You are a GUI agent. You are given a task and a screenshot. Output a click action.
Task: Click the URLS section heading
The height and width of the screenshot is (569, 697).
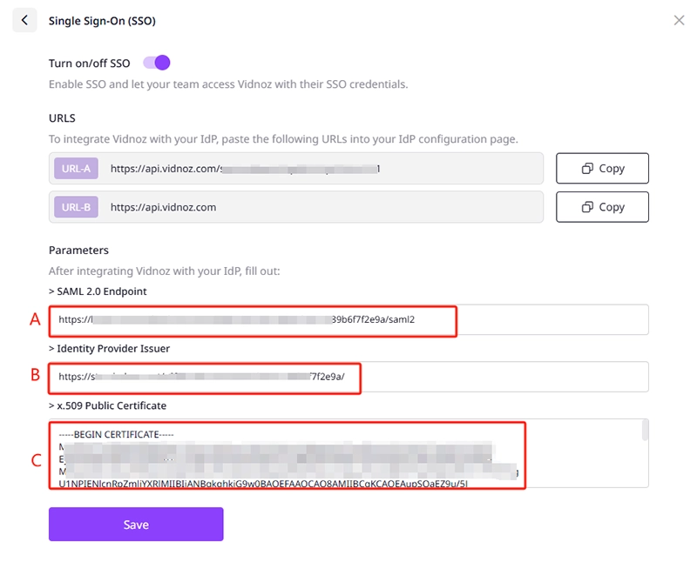62,118
